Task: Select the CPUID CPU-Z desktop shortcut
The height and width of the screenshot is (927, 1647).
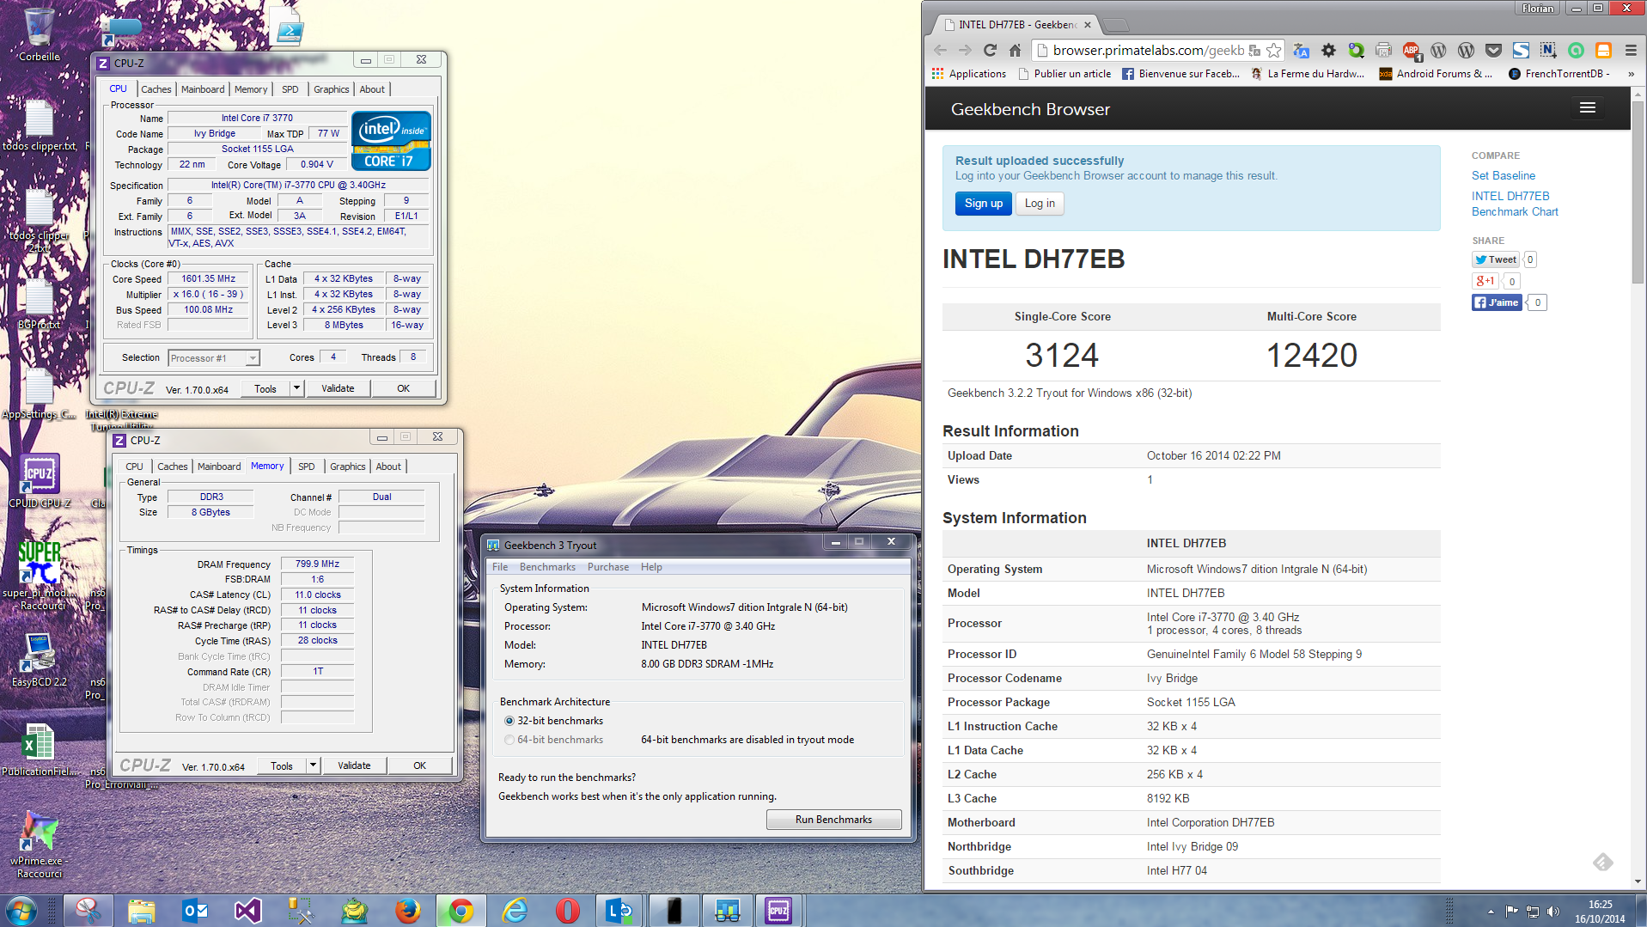Action: (40, 482)
